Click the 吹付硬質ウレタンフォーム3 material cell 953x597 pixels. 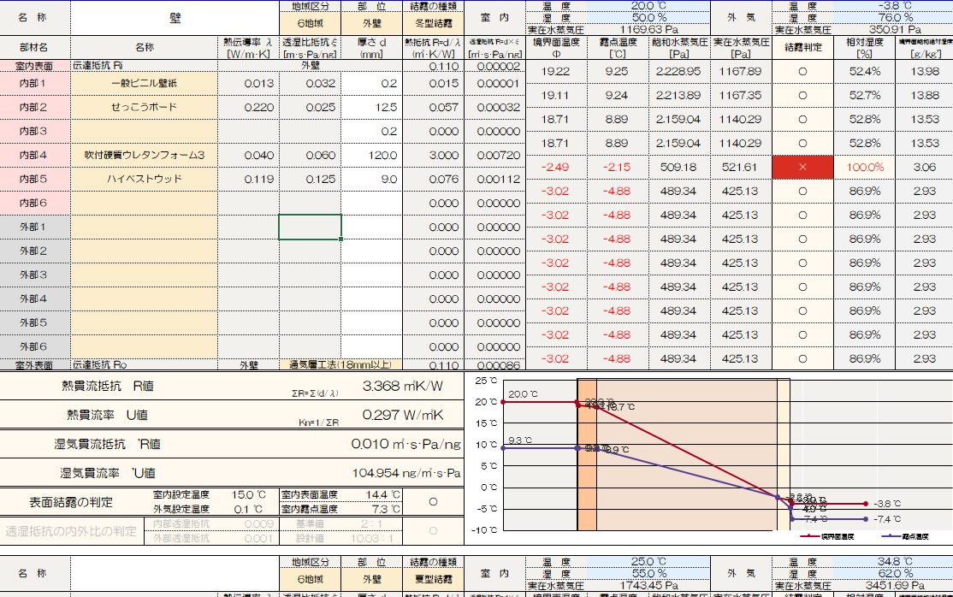tap(144, 155)
